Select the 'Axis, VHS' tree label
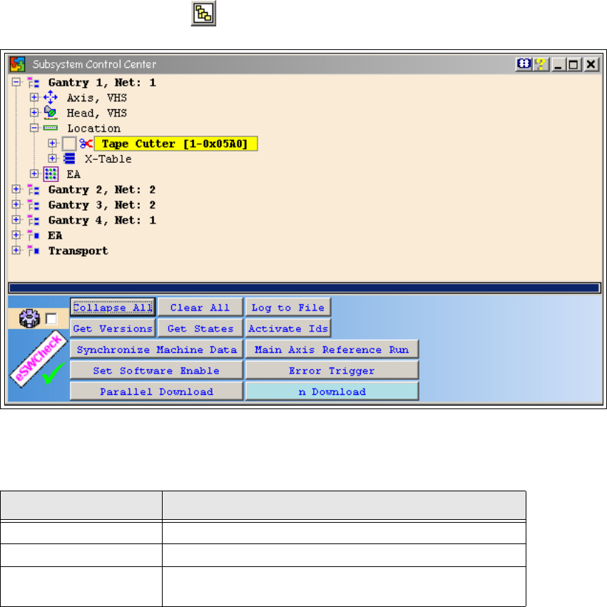The image size is (607, 607). click(x=97, y=98)
